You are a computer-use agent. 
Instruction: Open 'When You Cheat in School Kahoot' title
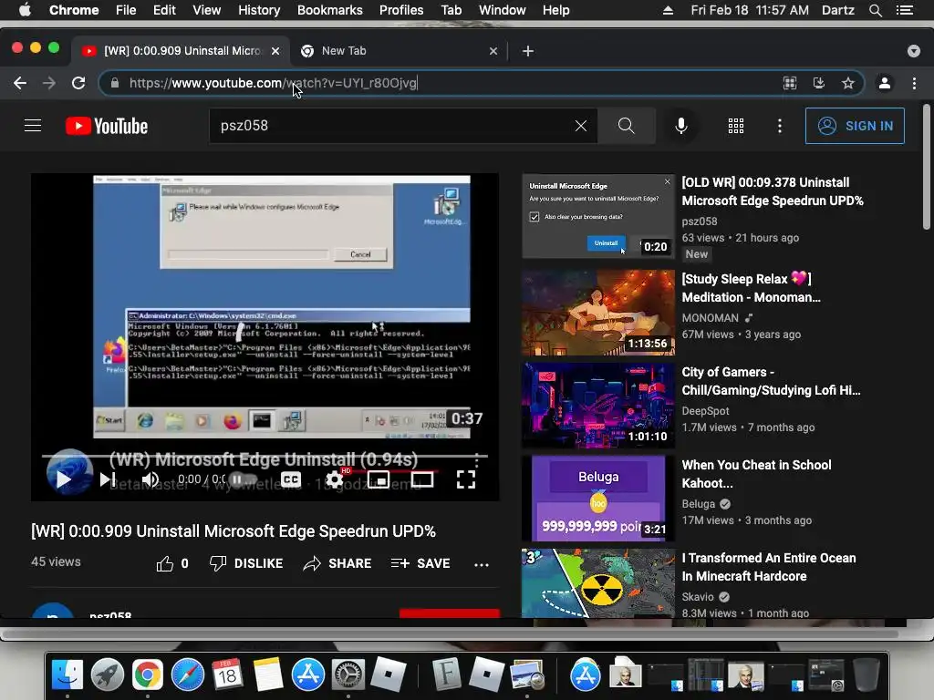(756, 474)
